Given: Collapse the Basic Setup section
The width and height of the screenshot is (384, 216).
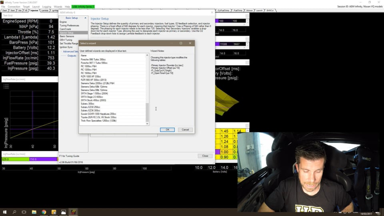Looking at the screenshot, I should [x=86, y=18].
